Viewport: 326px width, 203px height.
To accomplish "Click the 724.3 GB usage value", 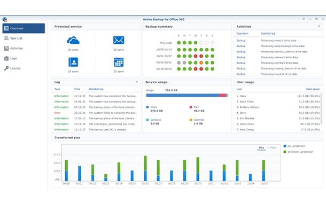I will (171, 90).
